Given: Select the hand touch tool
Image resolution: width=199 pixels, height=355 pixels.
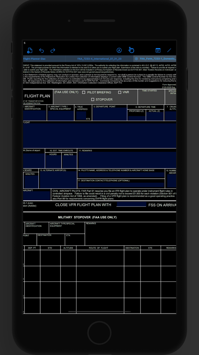Looking at the screenshot, I should 131,50.
